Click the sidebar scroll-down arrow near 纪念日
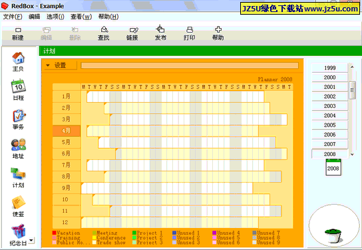This screenshot has height=250, width=362. [31, 240]
